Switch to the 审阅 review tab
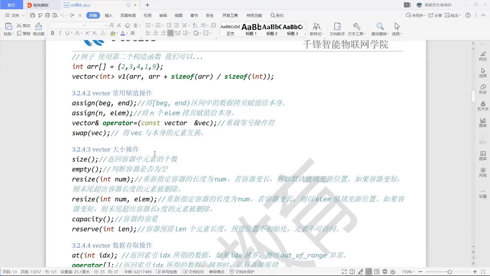Image resolution: width=490 pixels, height=276 pixels. click(x=163, y=15)
